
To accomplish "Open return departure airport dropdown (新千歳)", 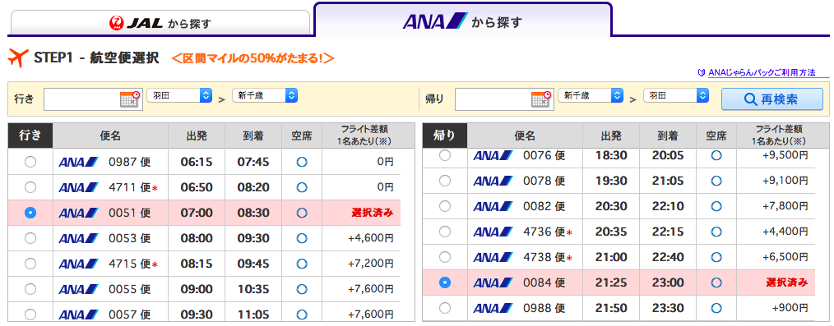I will click(591, 95).
